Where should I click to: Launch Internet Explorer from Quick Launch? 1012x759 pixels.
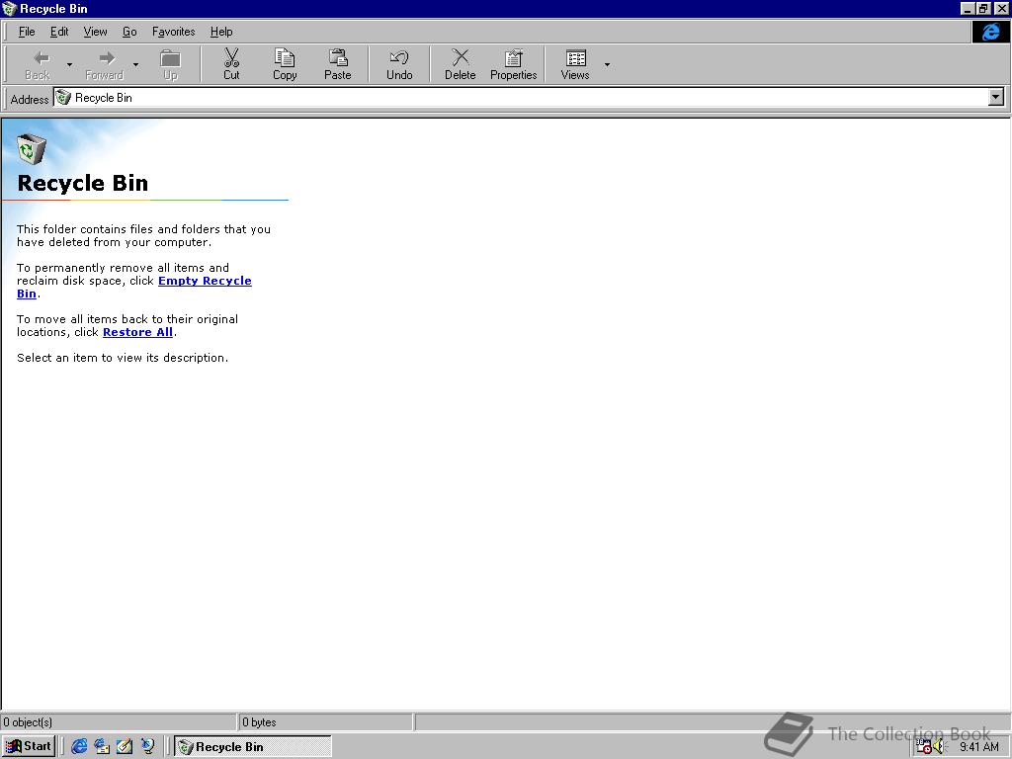point(79,746)
